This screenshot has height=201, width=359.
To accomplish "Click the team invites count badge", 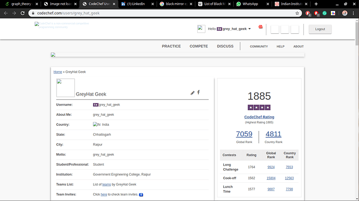I will click(141, 195).
